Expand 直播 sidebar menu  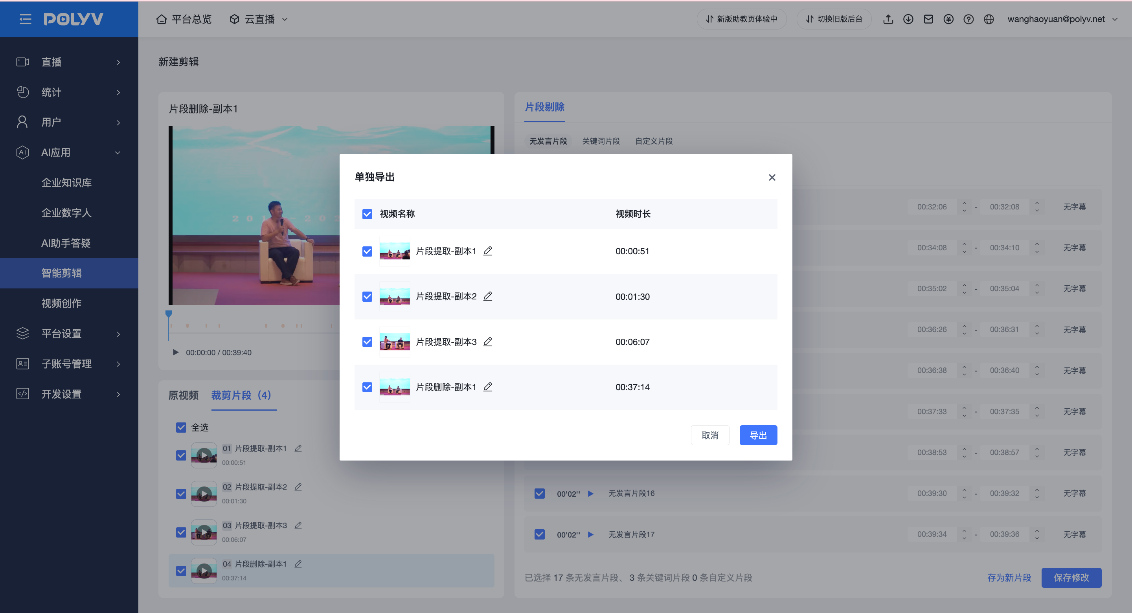(69, 62)
